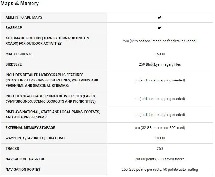Click the 32 GB max microSD value

pyautogui.click(x=160, y=128)
